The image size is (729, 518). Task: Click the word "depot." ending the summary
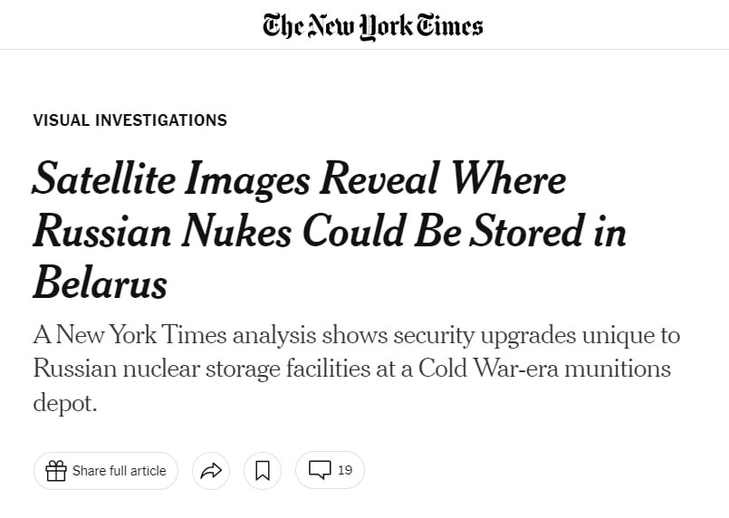tap(64, 403)
